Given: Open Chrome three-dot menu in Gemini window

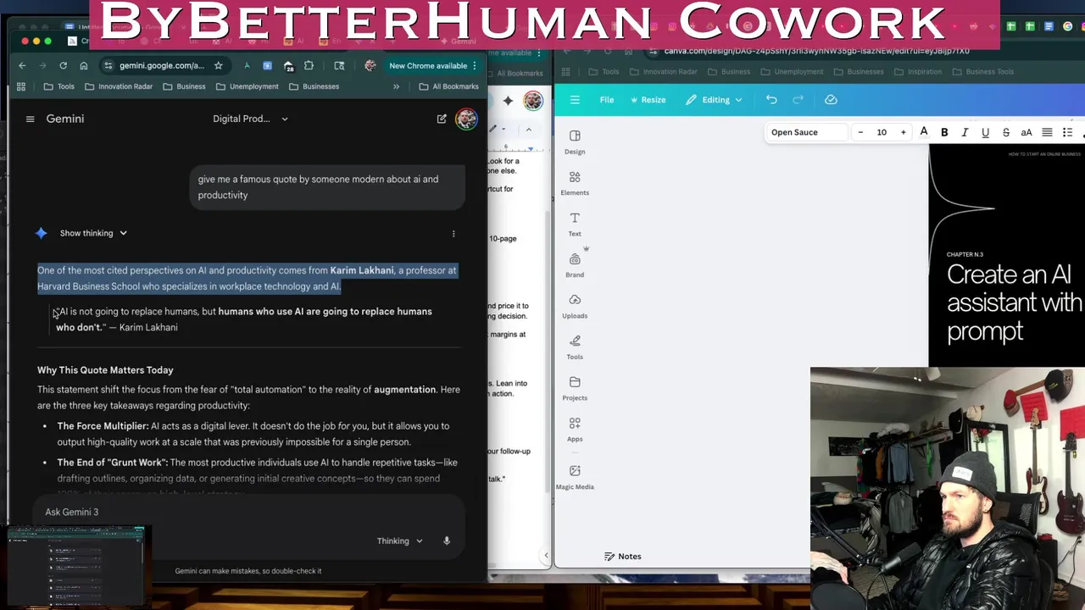Looking at the screenshot, I should [x=475, y=65].
